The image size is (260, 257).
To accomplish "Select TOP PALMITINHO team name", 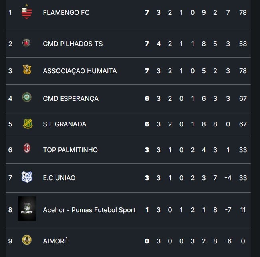I will 70,150.
